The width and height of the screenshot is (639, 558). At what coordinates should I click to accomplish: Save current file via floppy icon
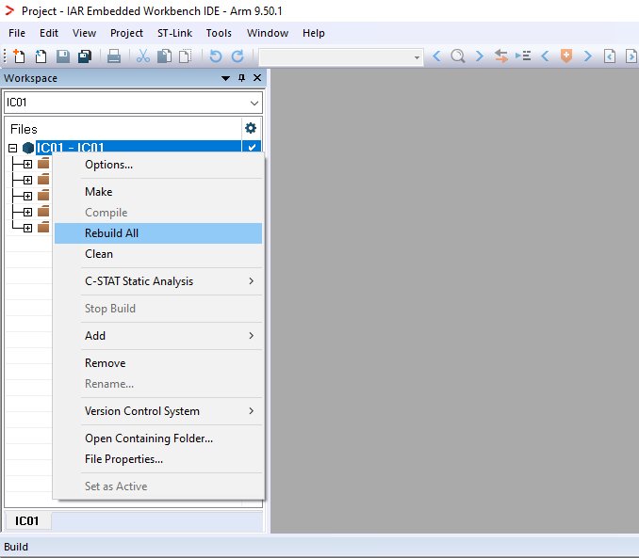tap(63, 56)
